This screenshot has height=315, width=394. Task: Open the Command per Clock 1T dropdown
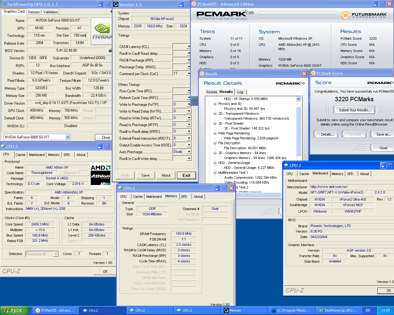(188, 74)
